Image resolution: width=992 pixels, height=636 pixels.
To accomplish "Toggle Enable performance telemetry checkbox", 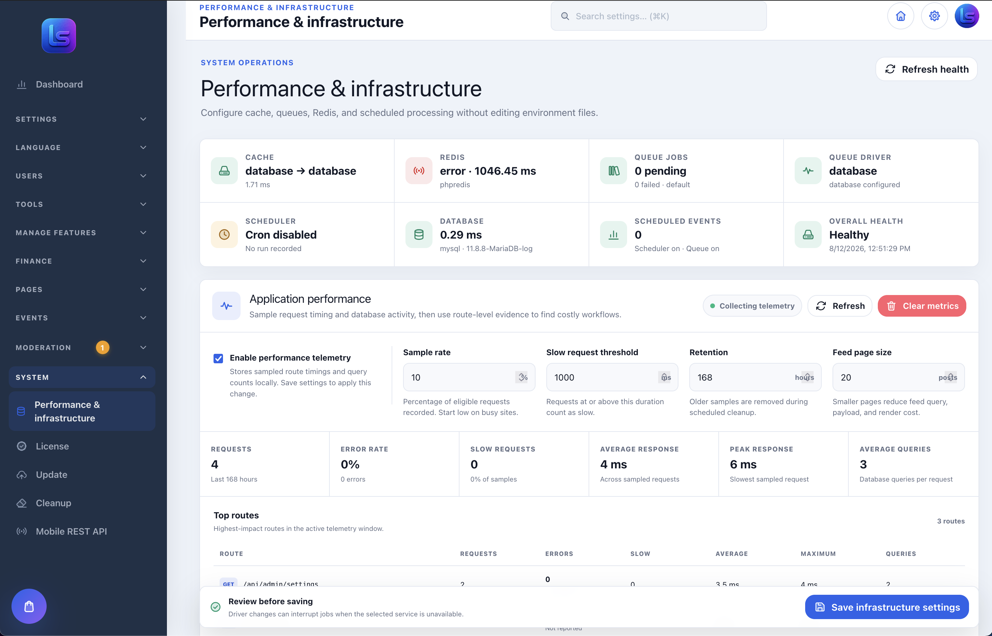I will point(218,358).
